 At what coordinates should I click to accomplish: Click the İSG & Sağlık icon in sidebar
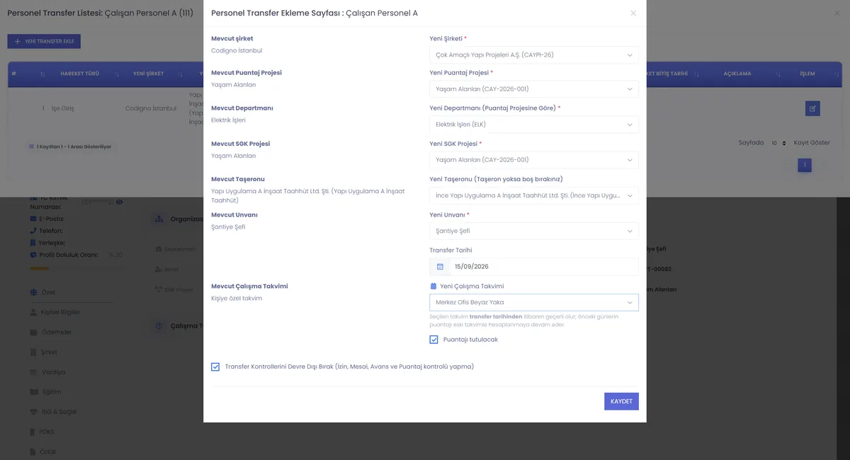(34, 412)
